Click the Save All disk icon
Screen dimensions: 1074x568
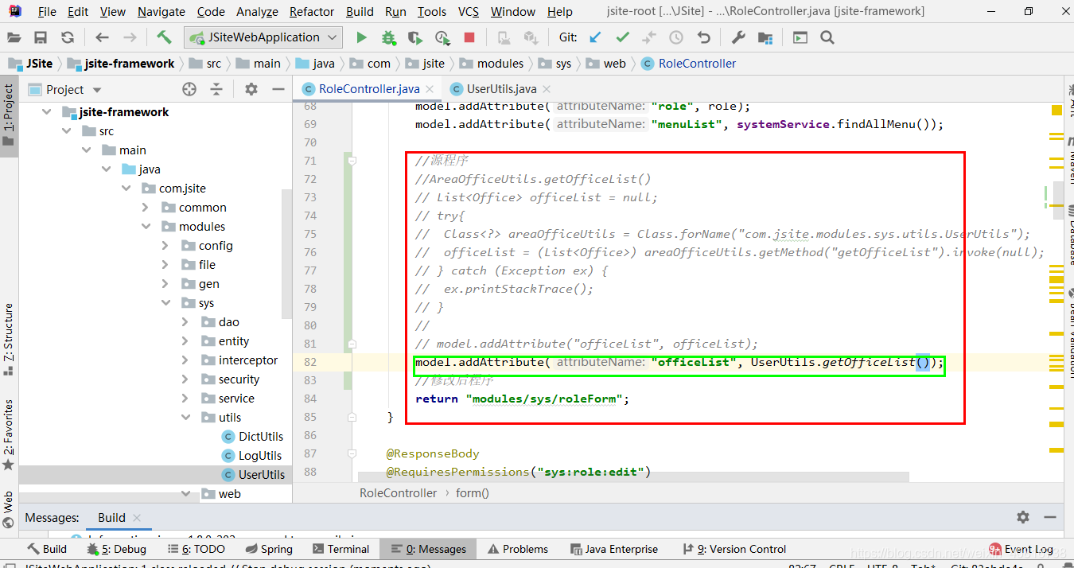click(41, 37)
